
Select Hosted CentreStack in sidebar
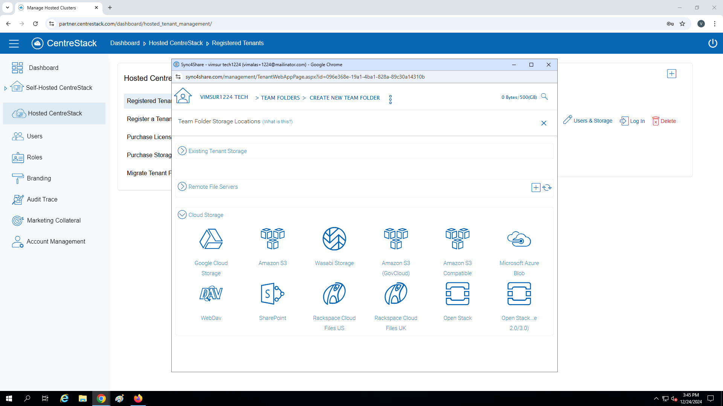[x=54, y=114]
